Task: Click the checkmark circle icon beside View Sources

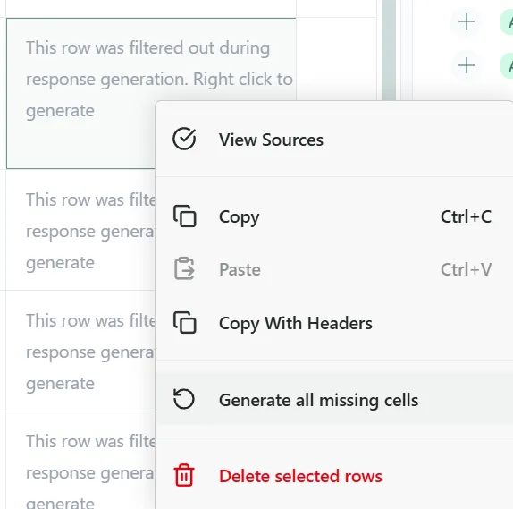Action: (184, 139)
